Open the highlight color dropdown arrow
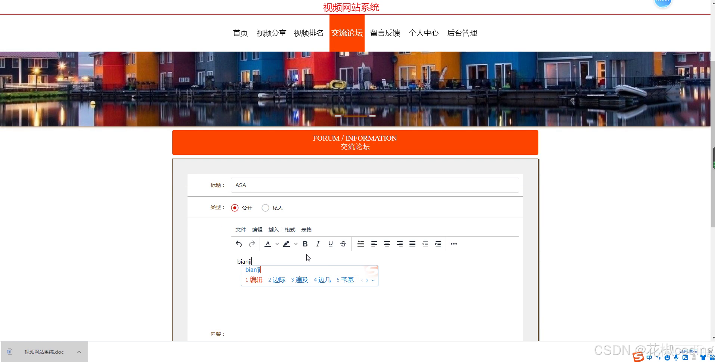This screenshot has height=362, width=715. pyautogui.click(x=296, y=243)
